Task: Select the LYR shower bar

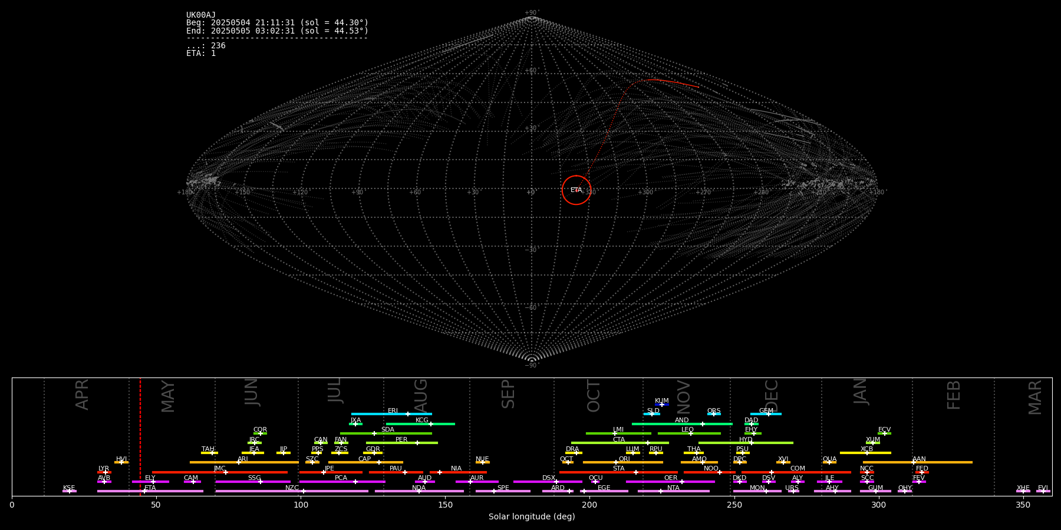Action: pyautogui.click(x=104, y=472)
